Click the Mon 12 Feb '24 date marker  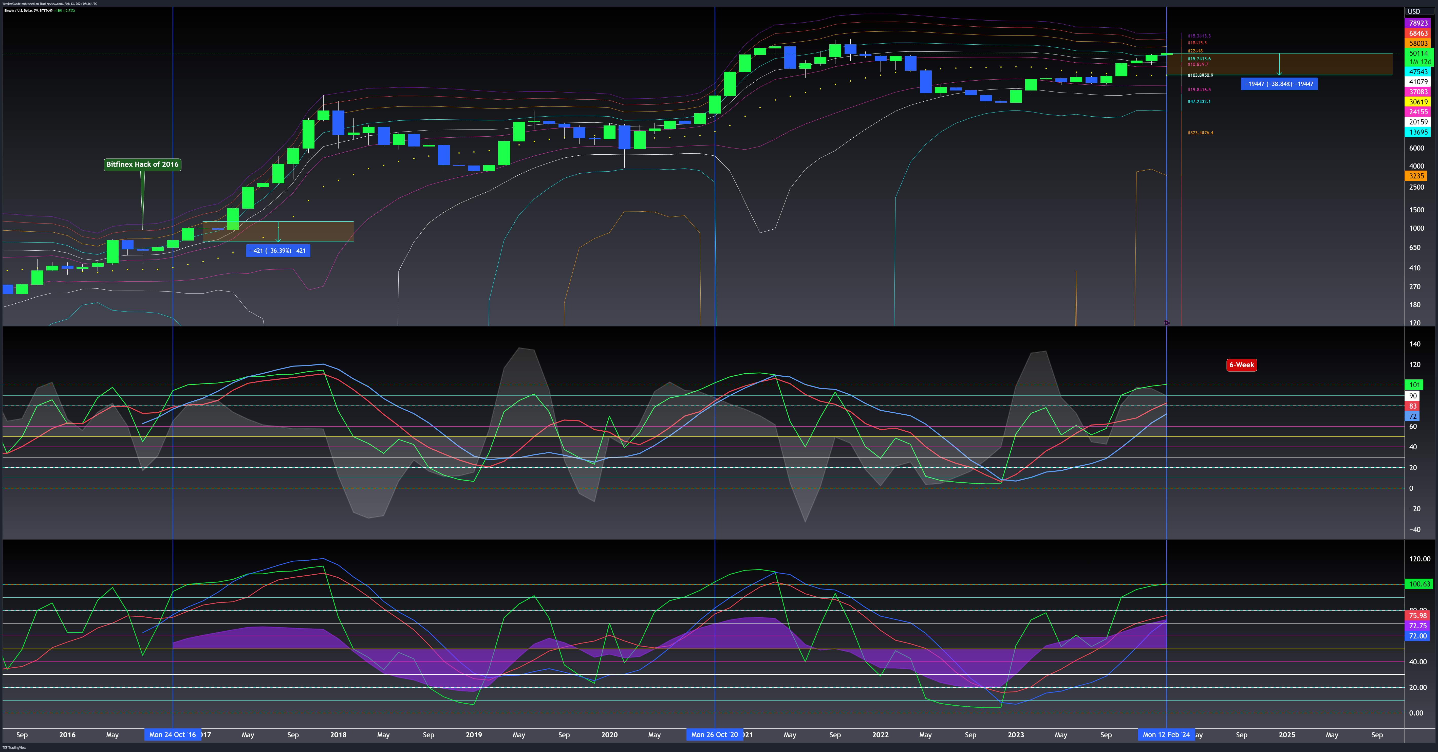coord(1166,735)
